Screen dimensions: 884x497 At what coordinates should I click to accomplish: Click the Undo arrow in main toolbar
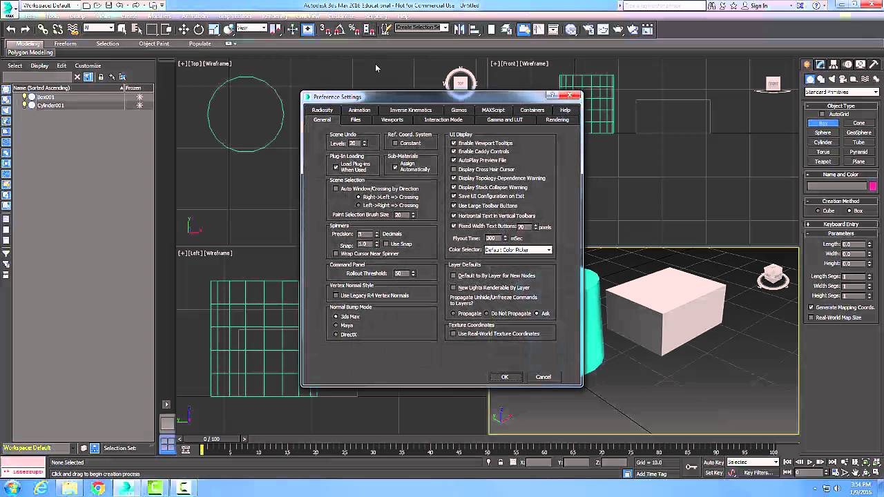coord(10,29)
